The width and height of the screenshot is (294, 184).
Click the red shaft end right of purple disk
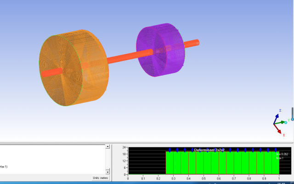pos(192,44)
